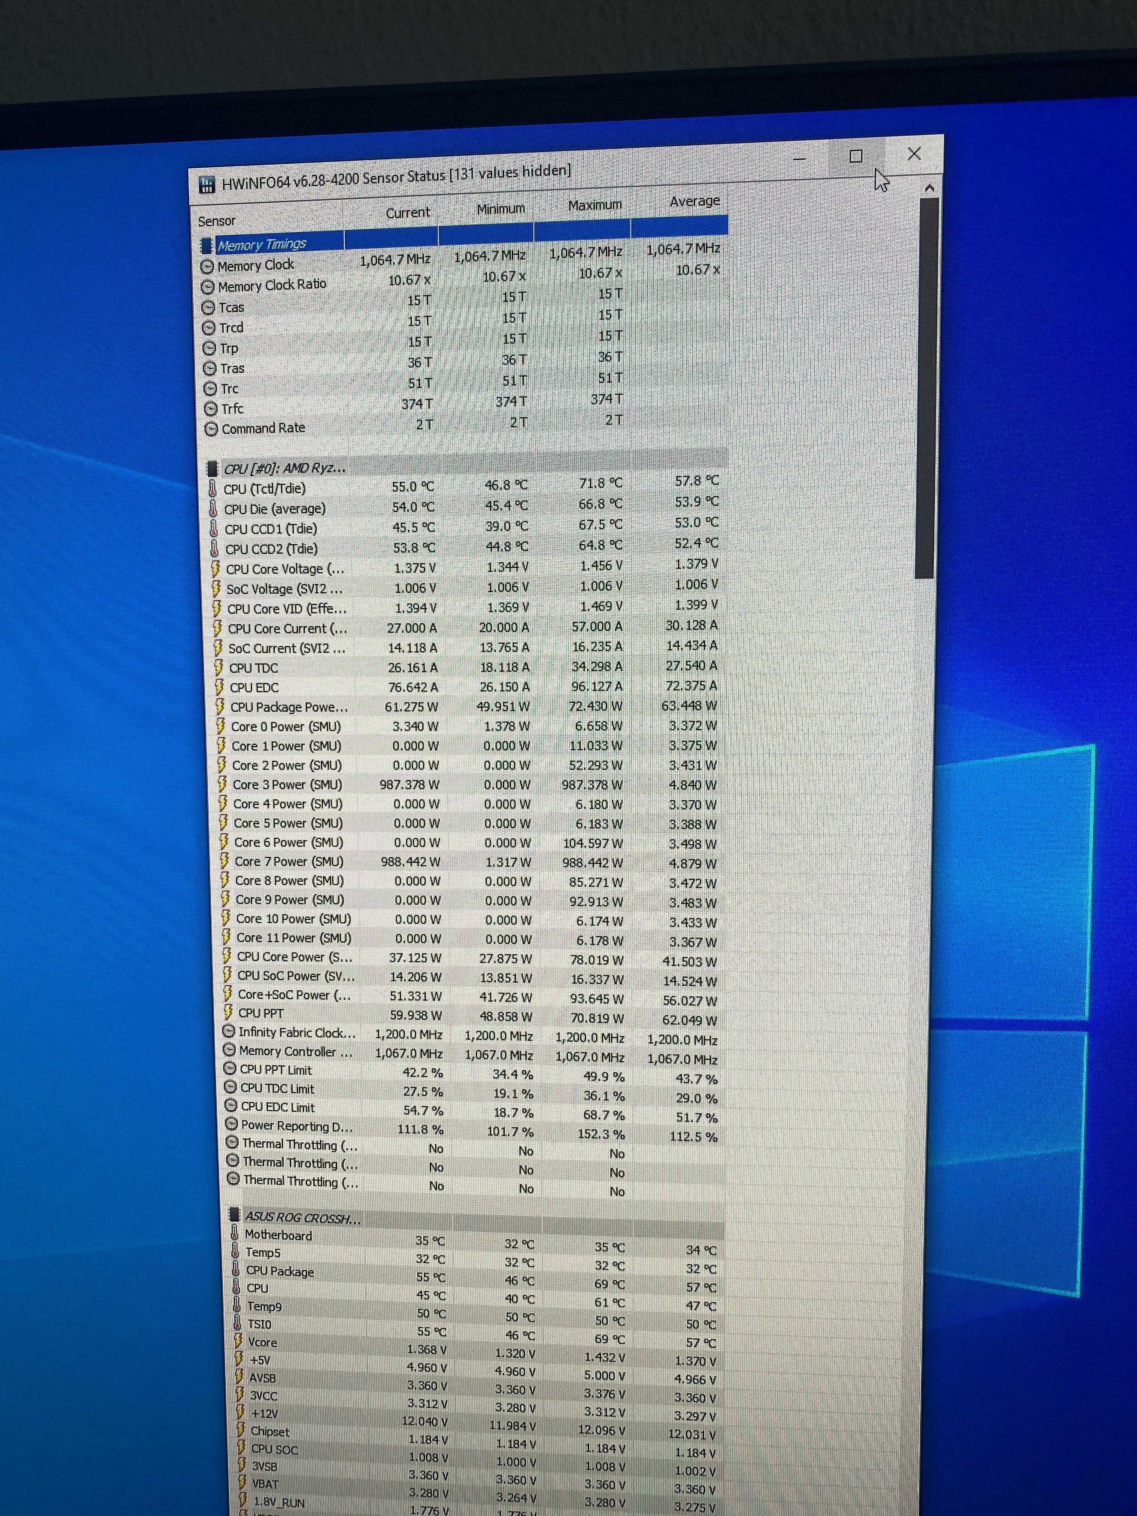Viewport: 1137px width, 1516px height.
Task: Click the lightning icon beside Vcore
Action: pos(238,1341)
